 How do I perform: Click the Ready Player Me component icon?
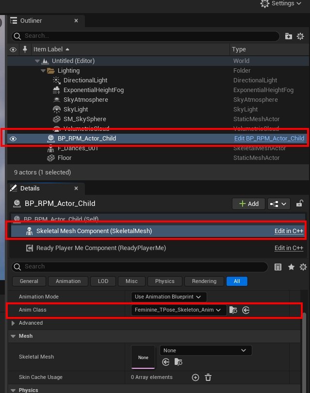click(30, 248)
